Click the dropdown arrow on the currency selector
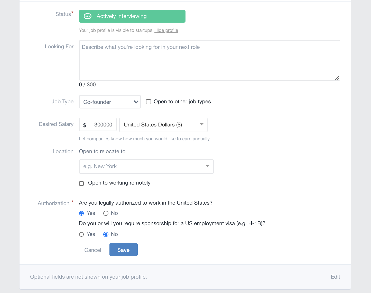Screen dimensions: 371x293 (201, 125)
